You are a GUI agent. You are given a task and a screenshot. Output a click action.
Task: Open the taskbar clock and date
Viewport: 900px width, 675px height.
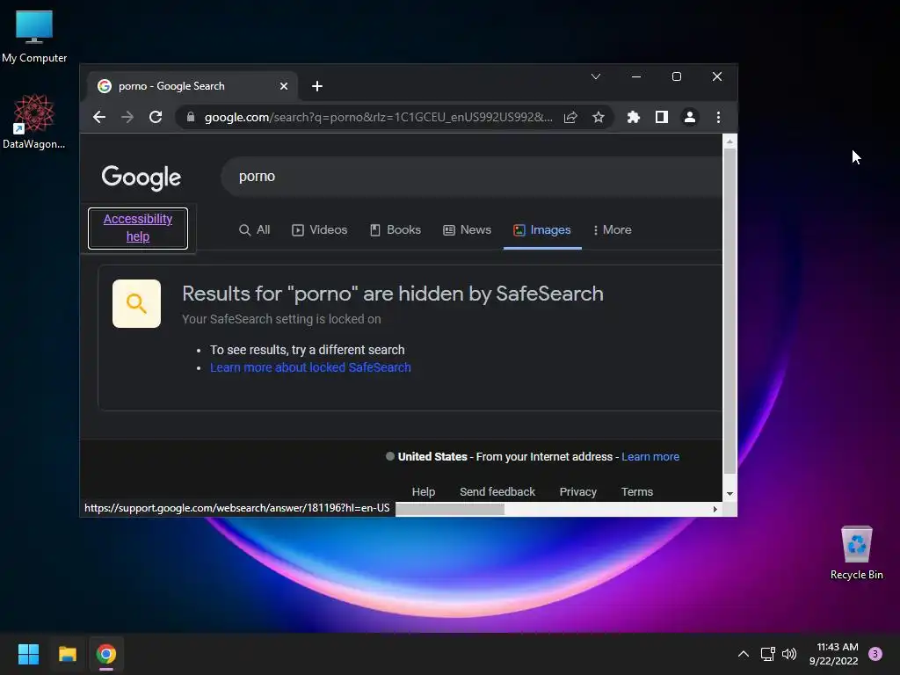pyautogui.click(x=834, y=654)
